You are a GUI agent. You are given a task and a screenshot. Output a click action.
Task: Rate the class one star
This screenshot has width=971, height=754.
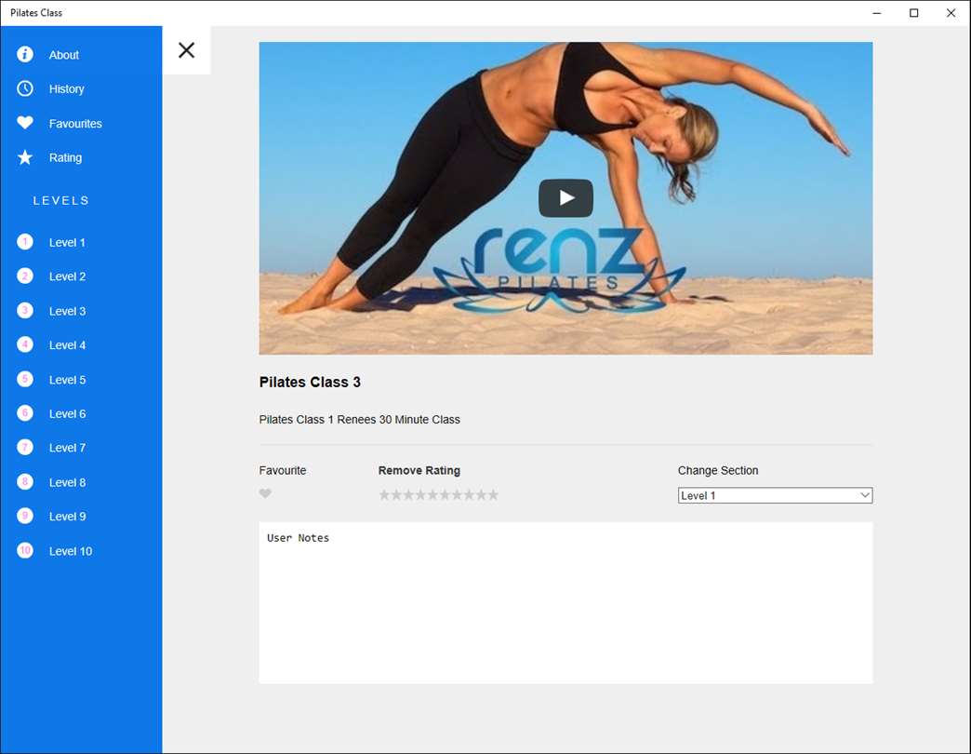pyautogui.click(x=384, y=494)
